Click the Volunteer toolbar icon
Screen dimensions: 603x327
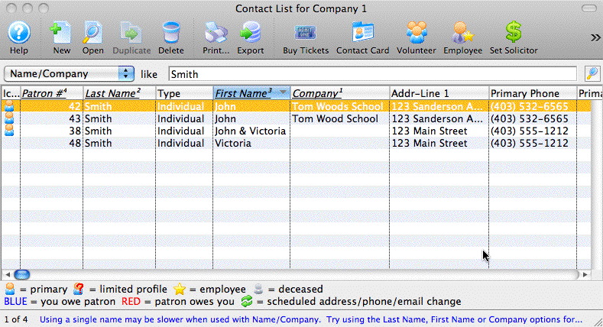[417, 33]
